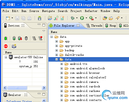Switch to the Threads tab
This screenshot has width=129, height=102.
pos(94,26)
